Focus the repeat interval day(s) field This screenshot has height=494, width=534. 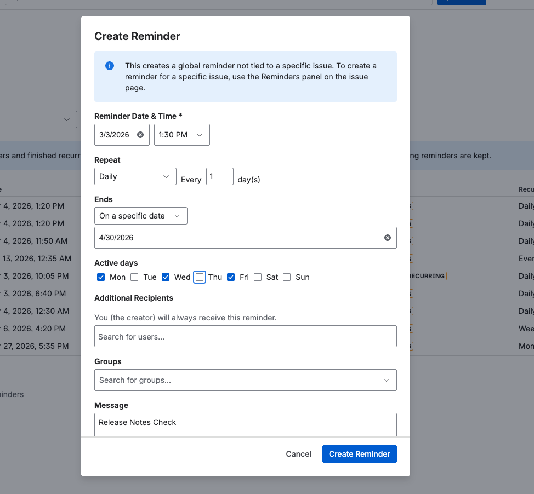click(219, 176)
